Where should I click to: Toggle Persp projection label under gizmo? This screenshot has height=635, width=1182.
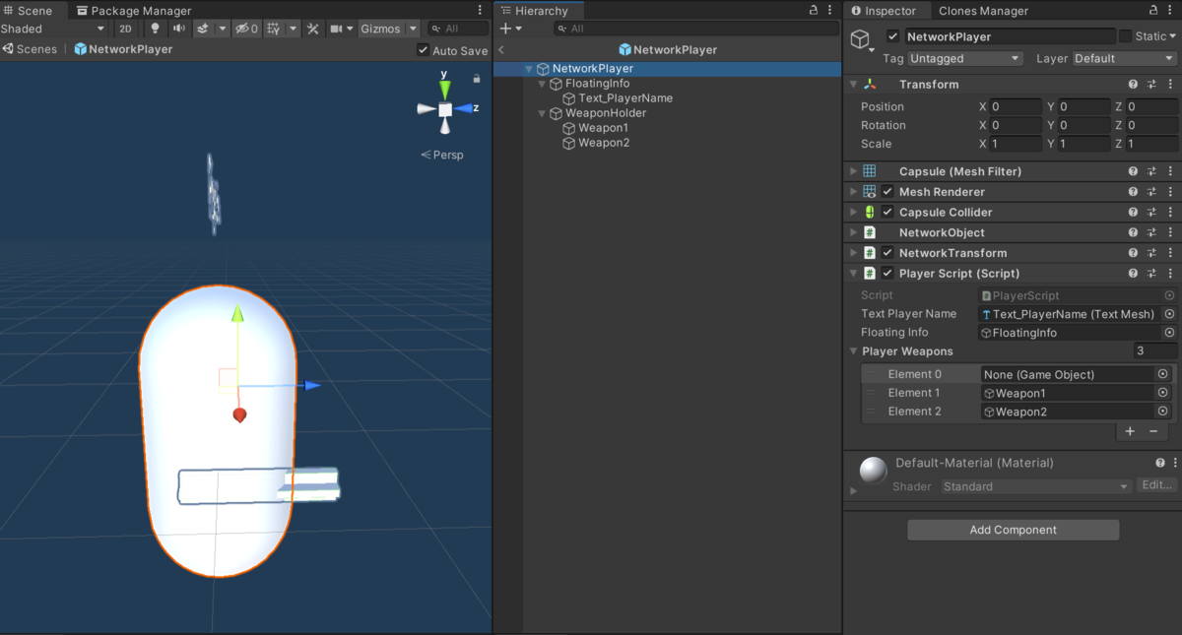tap(442, 155)
